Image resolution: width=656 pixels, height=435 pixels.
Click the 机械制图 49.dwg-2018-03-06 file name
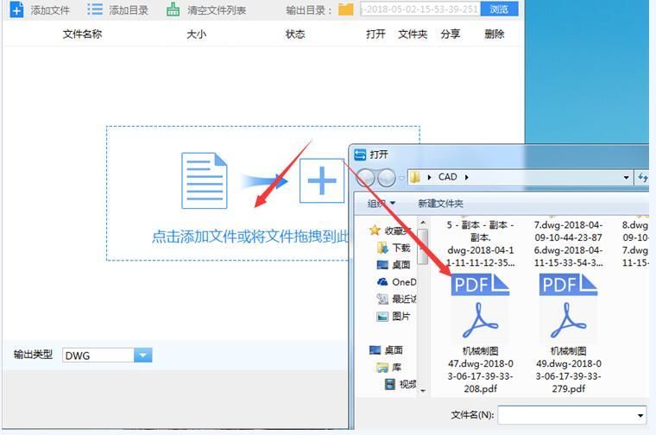click(x=568, y=369)
